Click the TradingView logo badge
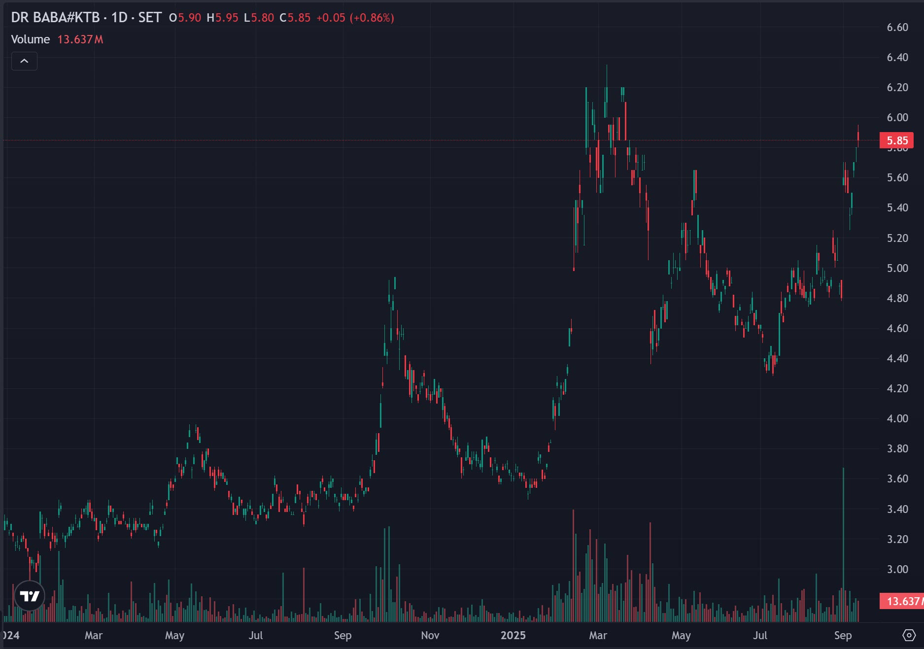Screen dimensions: 924x649 (x=30, y=596)
